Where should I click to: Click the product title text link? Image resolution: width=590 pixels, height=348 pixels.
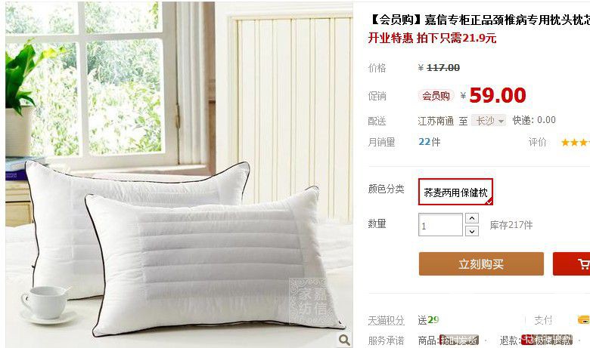479,20
